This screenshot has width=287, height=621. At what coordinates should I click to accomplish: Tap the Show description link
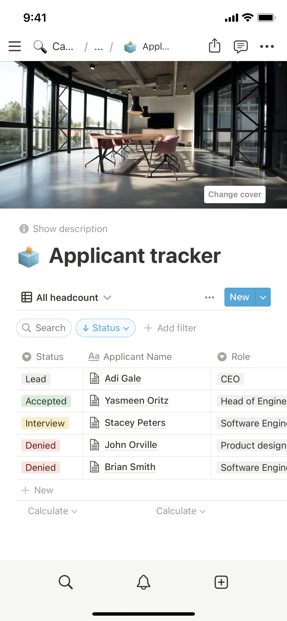tap(70, 229)
